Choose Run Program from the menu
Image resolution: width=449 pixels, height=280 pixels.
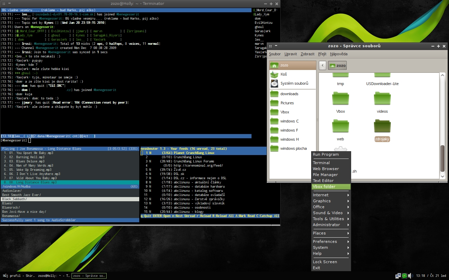click(x=331, y=154)
